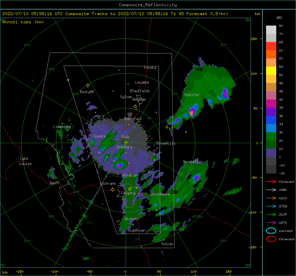Click the Sylvan label near RedDeer
The width and height of the screenshot is (296, 276).
(126, 97)
